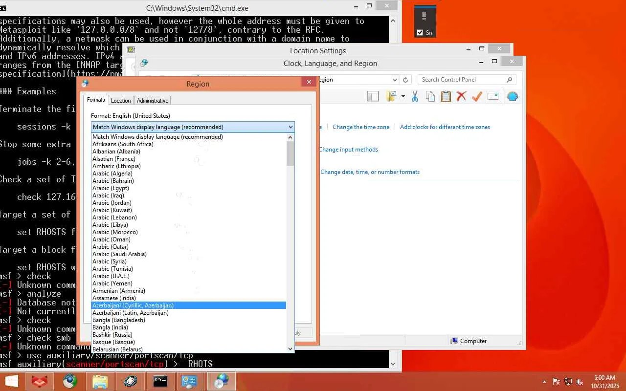Select Armenian (Armenia) format
This screenshot has width=626, height=391.
coord(189,291)
